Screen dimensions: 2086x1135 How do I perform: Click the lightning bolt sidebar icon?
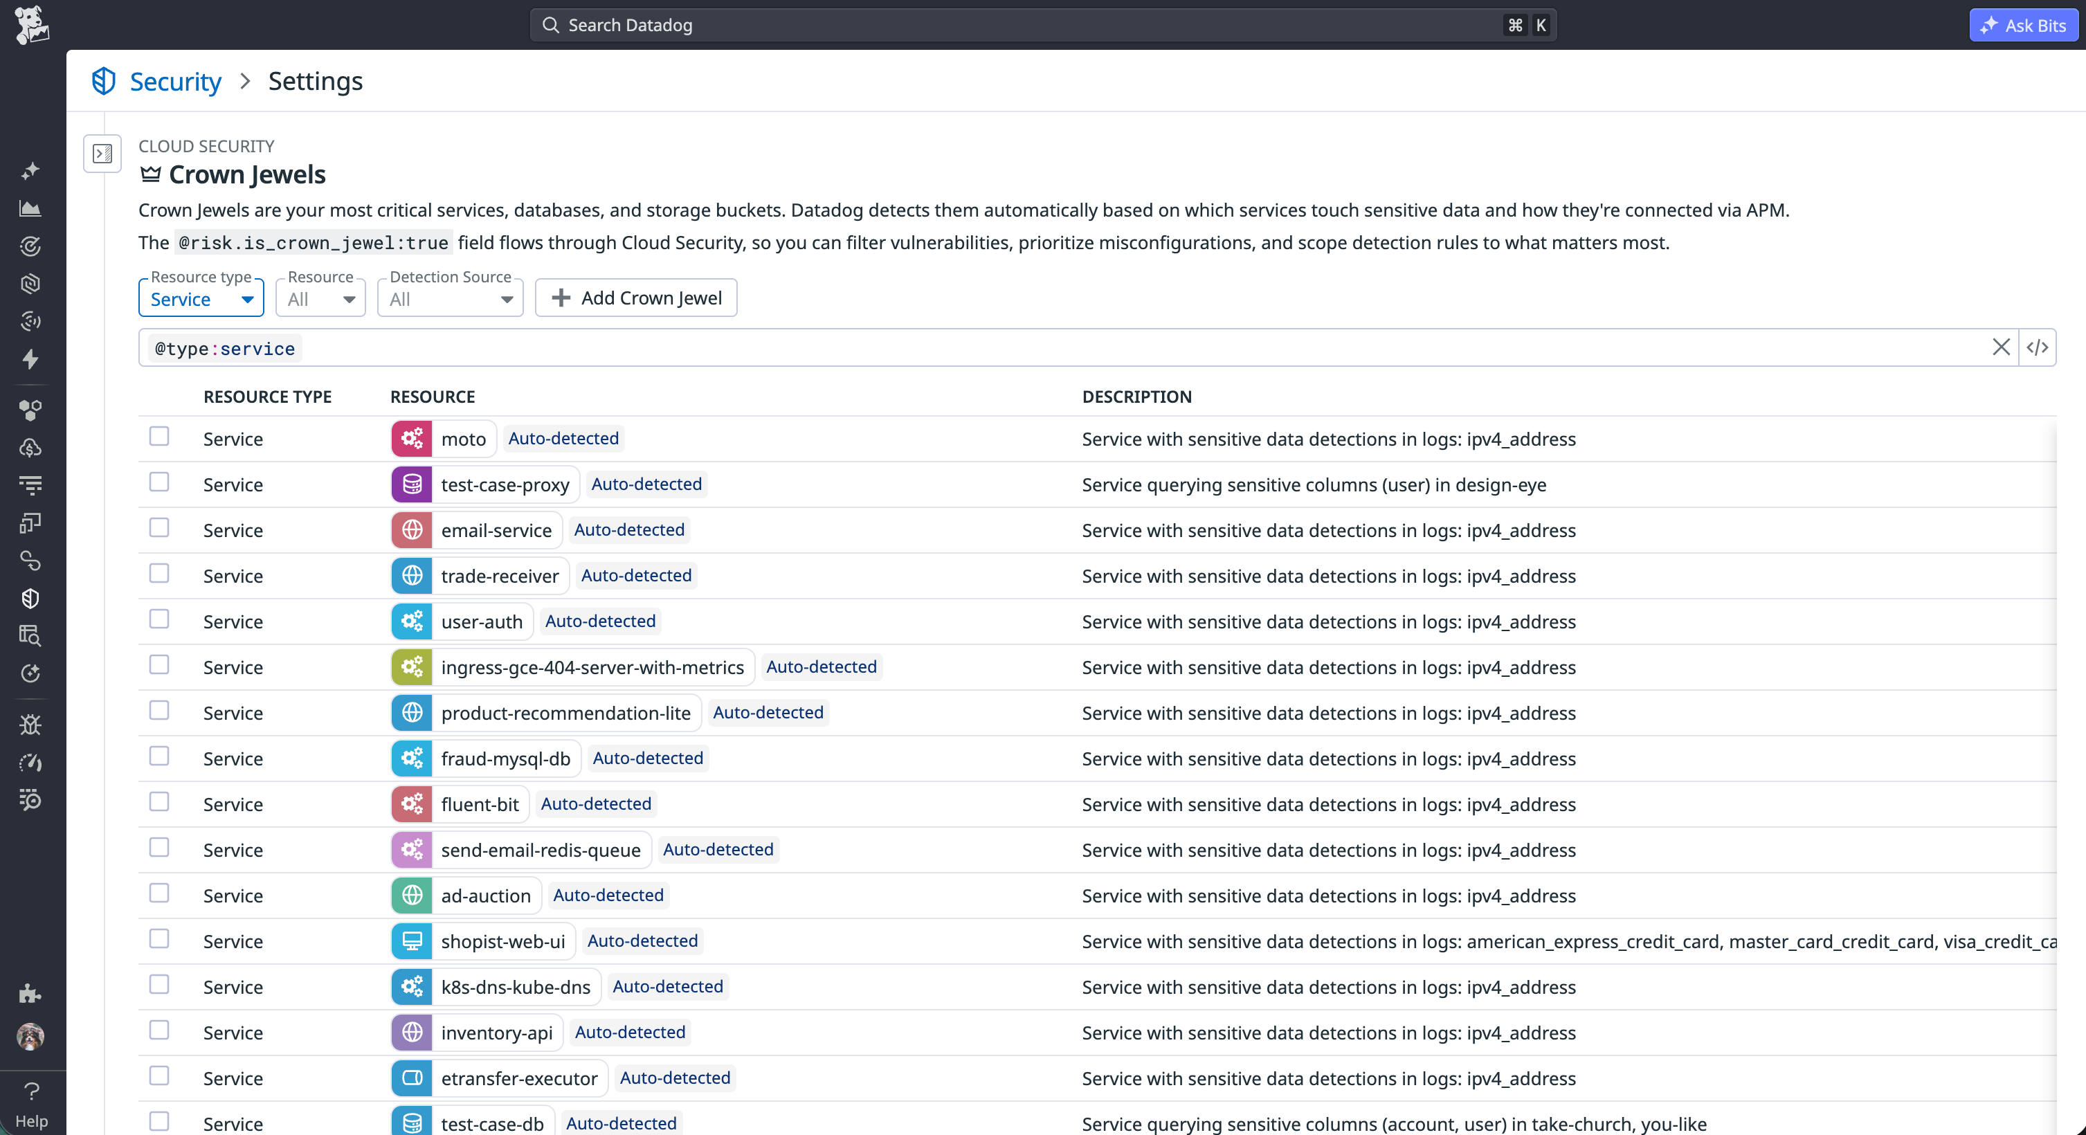[x=30, y=358]
